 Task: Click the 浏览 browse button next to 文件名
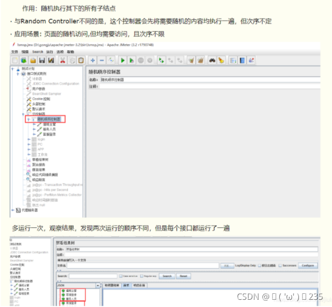227,266
